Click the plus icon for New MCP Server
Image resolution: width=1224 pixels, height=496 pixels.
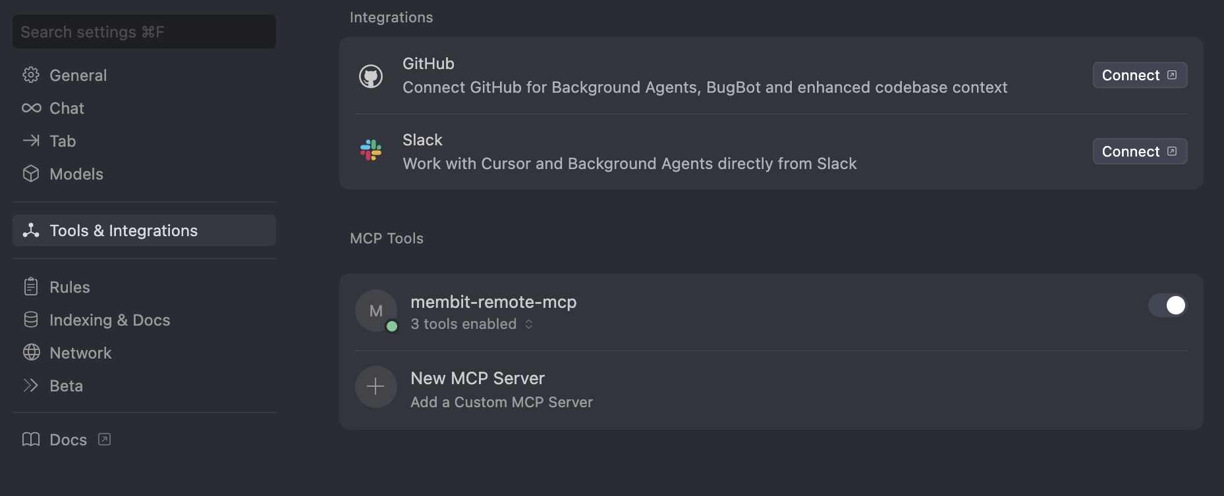[x=376, y=387]
